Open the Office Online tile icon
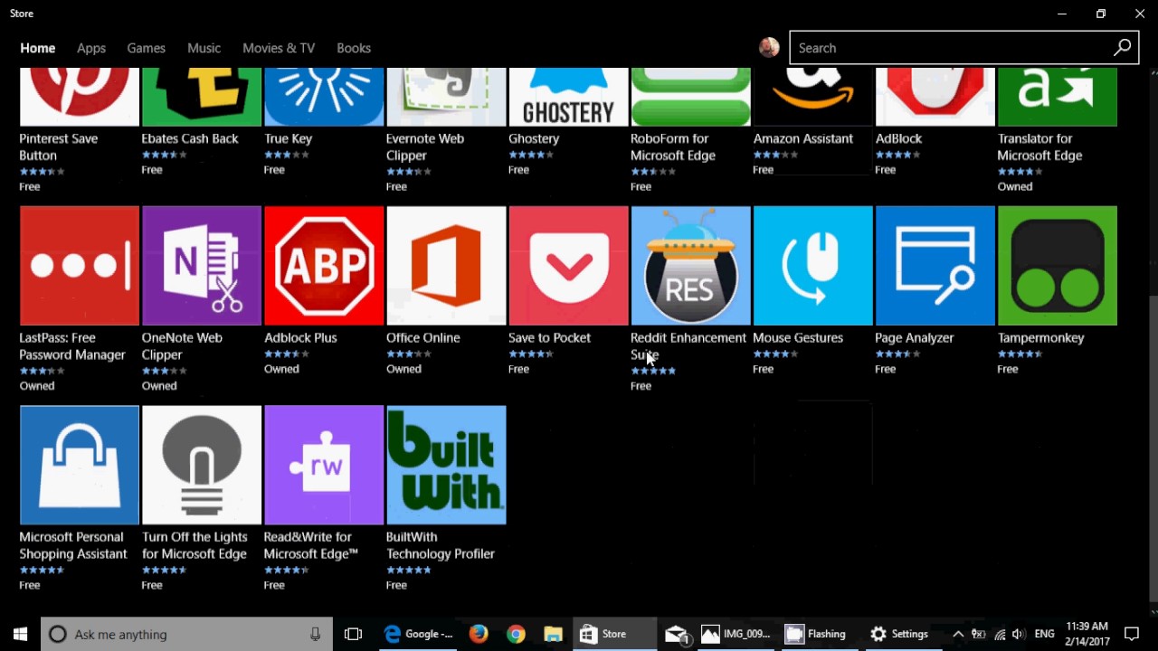The image size is (1158, 651). pyautogui.click(x=446, y=266)
